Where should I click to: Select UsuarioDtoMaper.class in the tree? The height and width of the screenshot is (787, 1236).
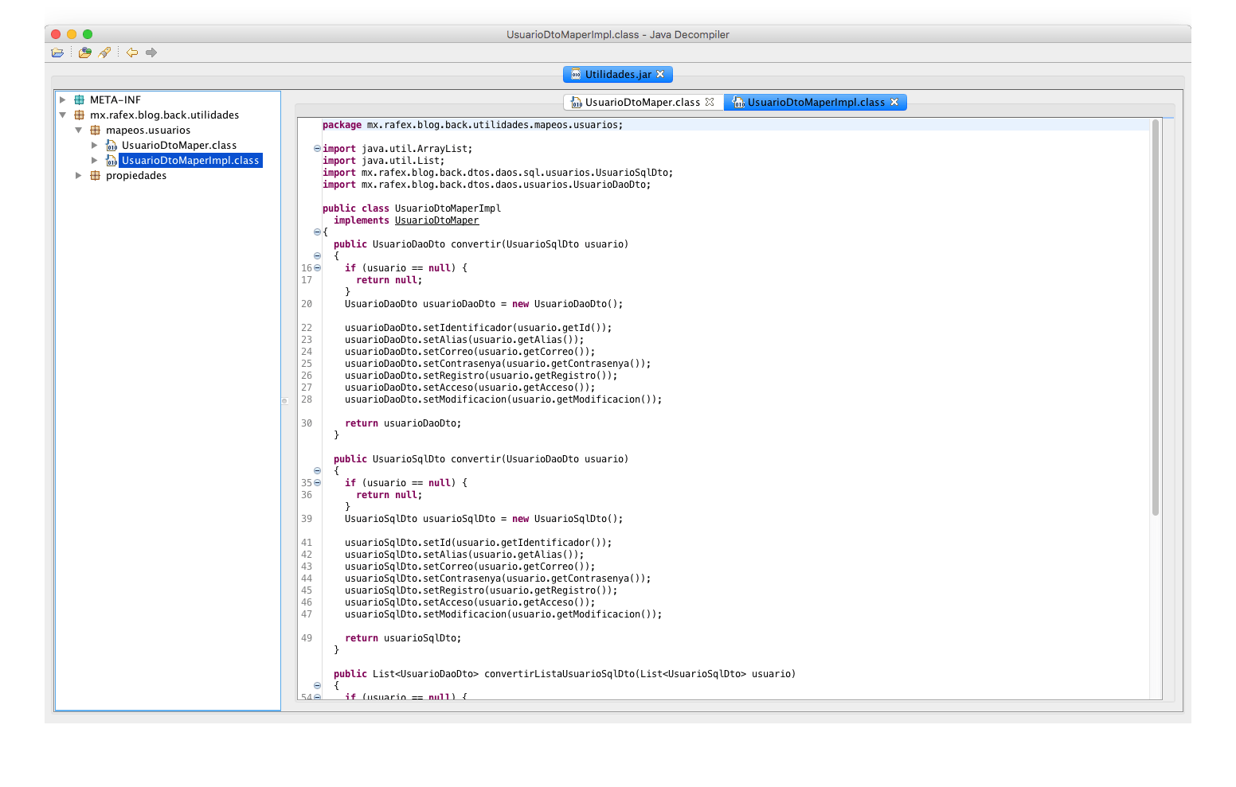pyautogui.click(x=178, y=145)
